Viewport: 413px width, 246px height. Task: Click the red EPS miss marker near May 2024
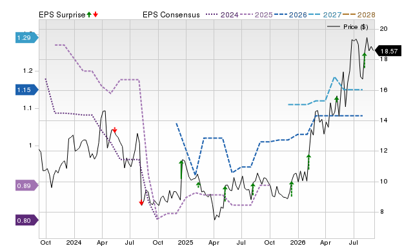pos(115,130)
